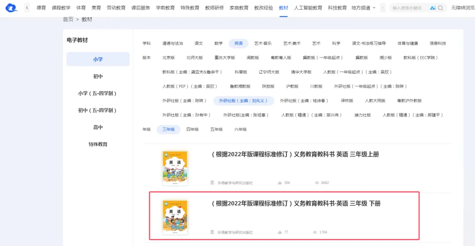This screenshot has width=475, height=246.
Task: Select the 湘少版 edition
Action: pos(386,58)
